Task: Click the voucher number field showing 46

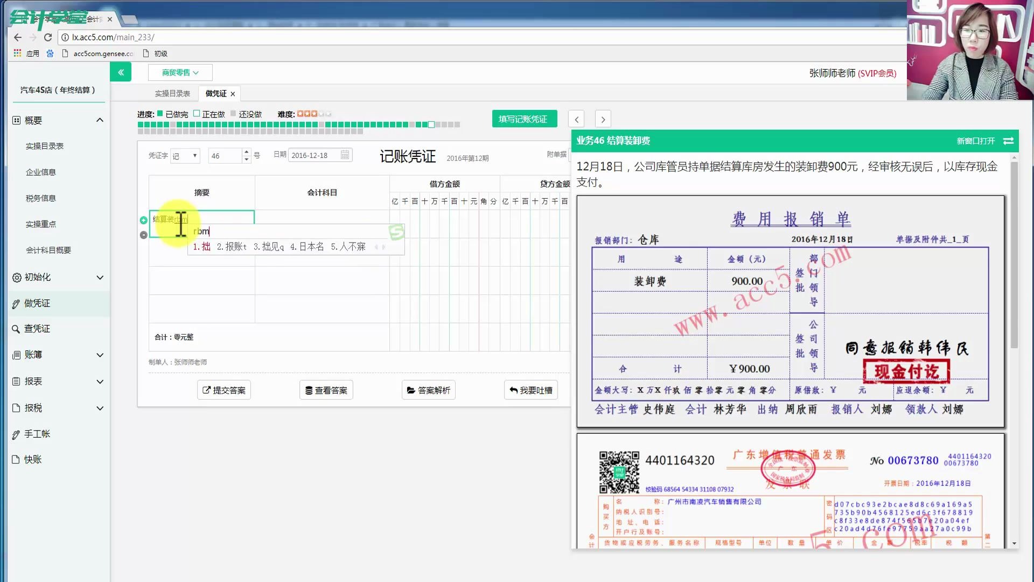Action: tap(225, 156)
